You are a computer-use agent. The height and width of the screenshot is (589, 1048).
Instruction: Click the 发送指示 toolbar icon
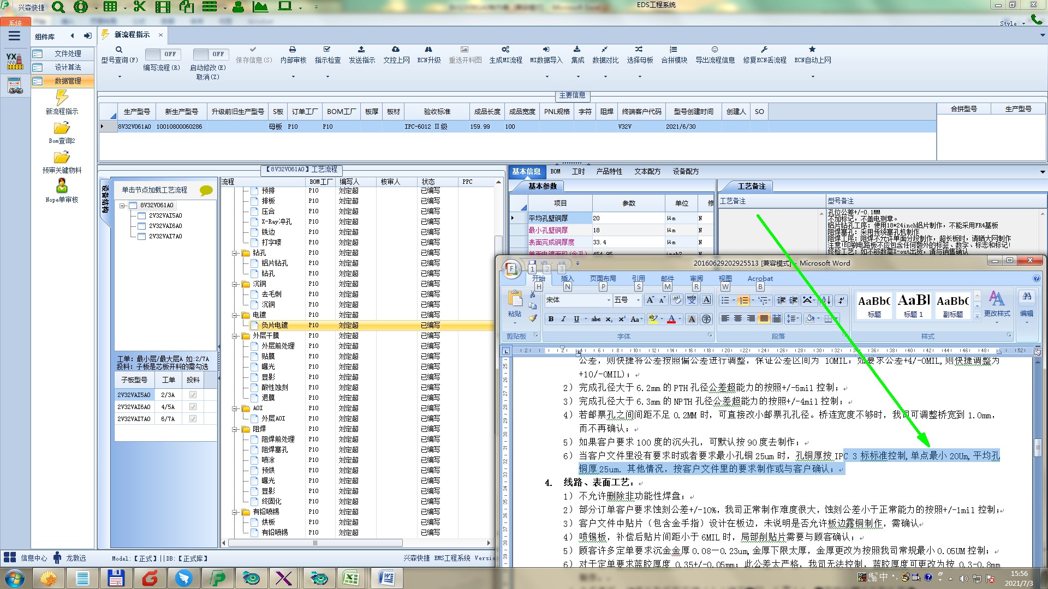point(361,50)
